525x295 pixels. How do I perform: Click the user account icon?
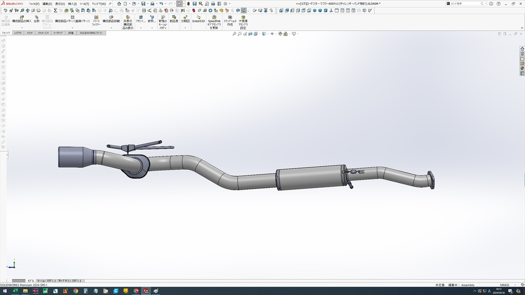pyautogui.click(x=491, y=4)
